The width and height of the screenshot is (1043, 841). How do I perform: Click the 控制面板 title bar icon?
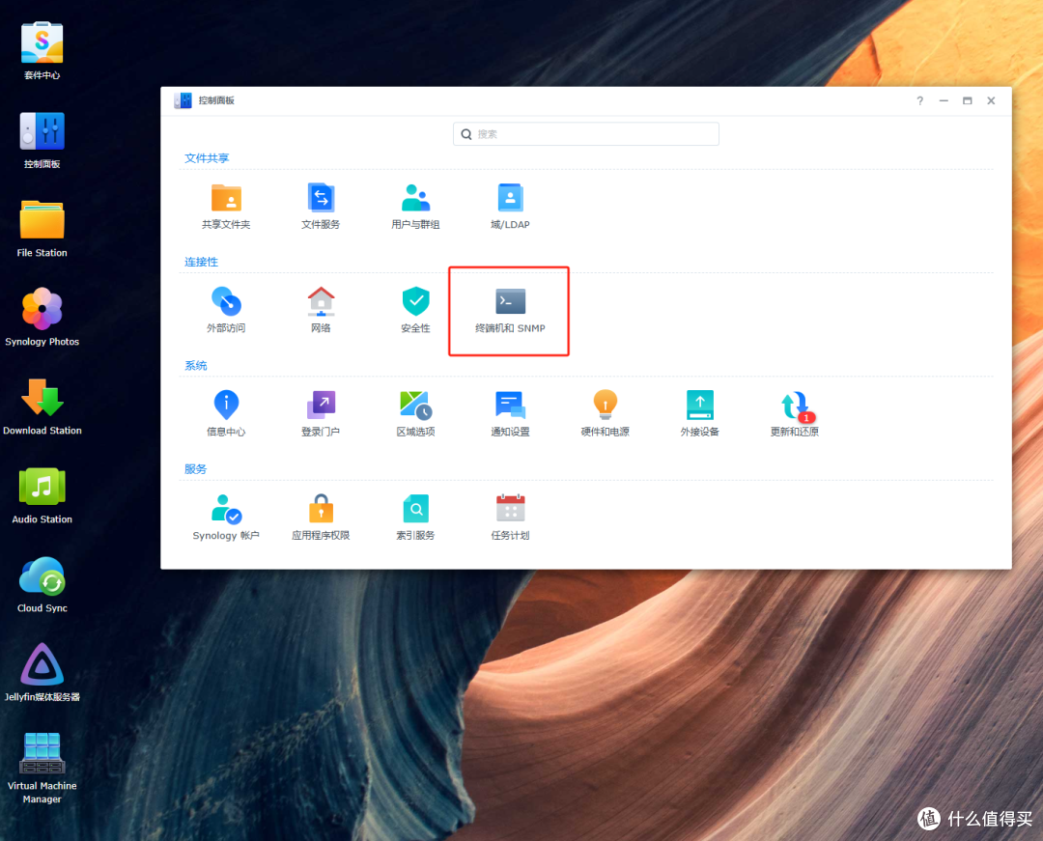[183, 100]
